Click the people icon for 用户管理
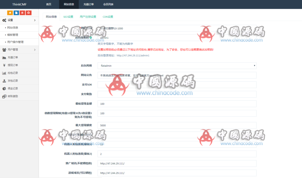302x178 pixels. pyautogui.click(x=4, y=50)
